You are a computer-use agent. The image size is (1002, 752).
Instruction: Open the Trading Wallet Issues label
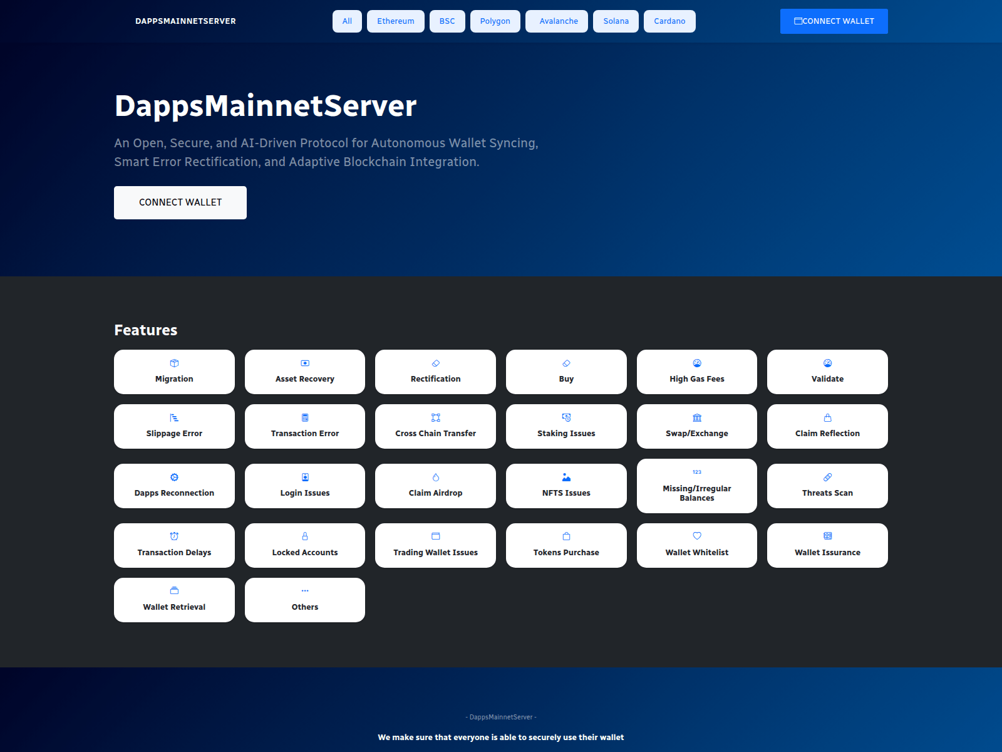[436, 553]
